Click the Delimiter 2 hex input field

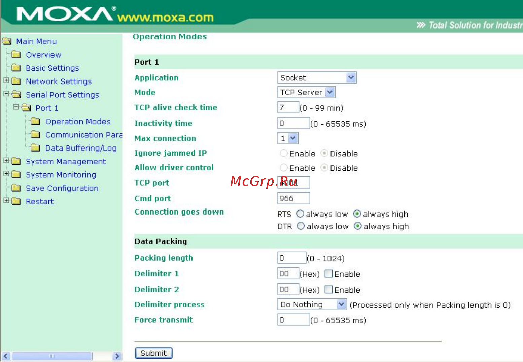pyautogui.click(x=288, y=289)
